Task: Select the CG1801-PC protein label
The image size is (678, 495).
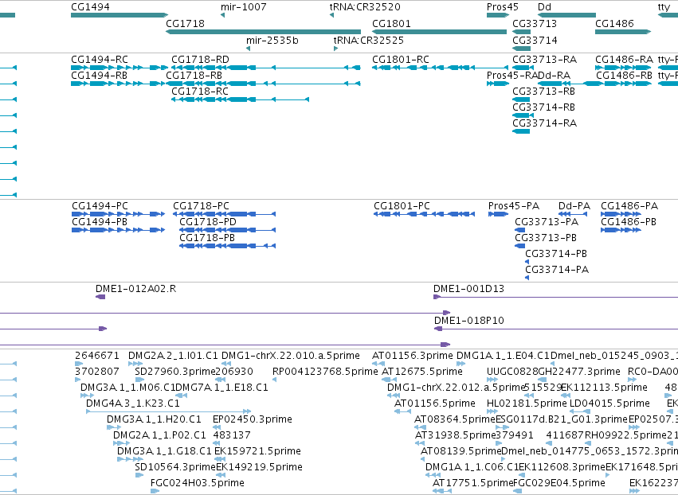Action: [402, 205]
